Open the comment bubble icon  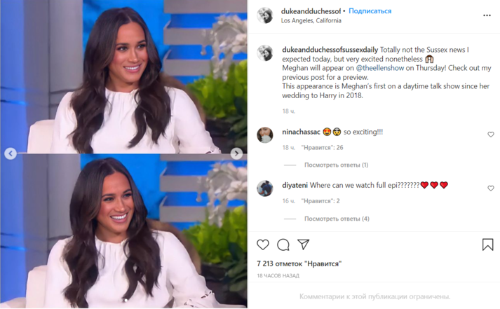(283, 245)
